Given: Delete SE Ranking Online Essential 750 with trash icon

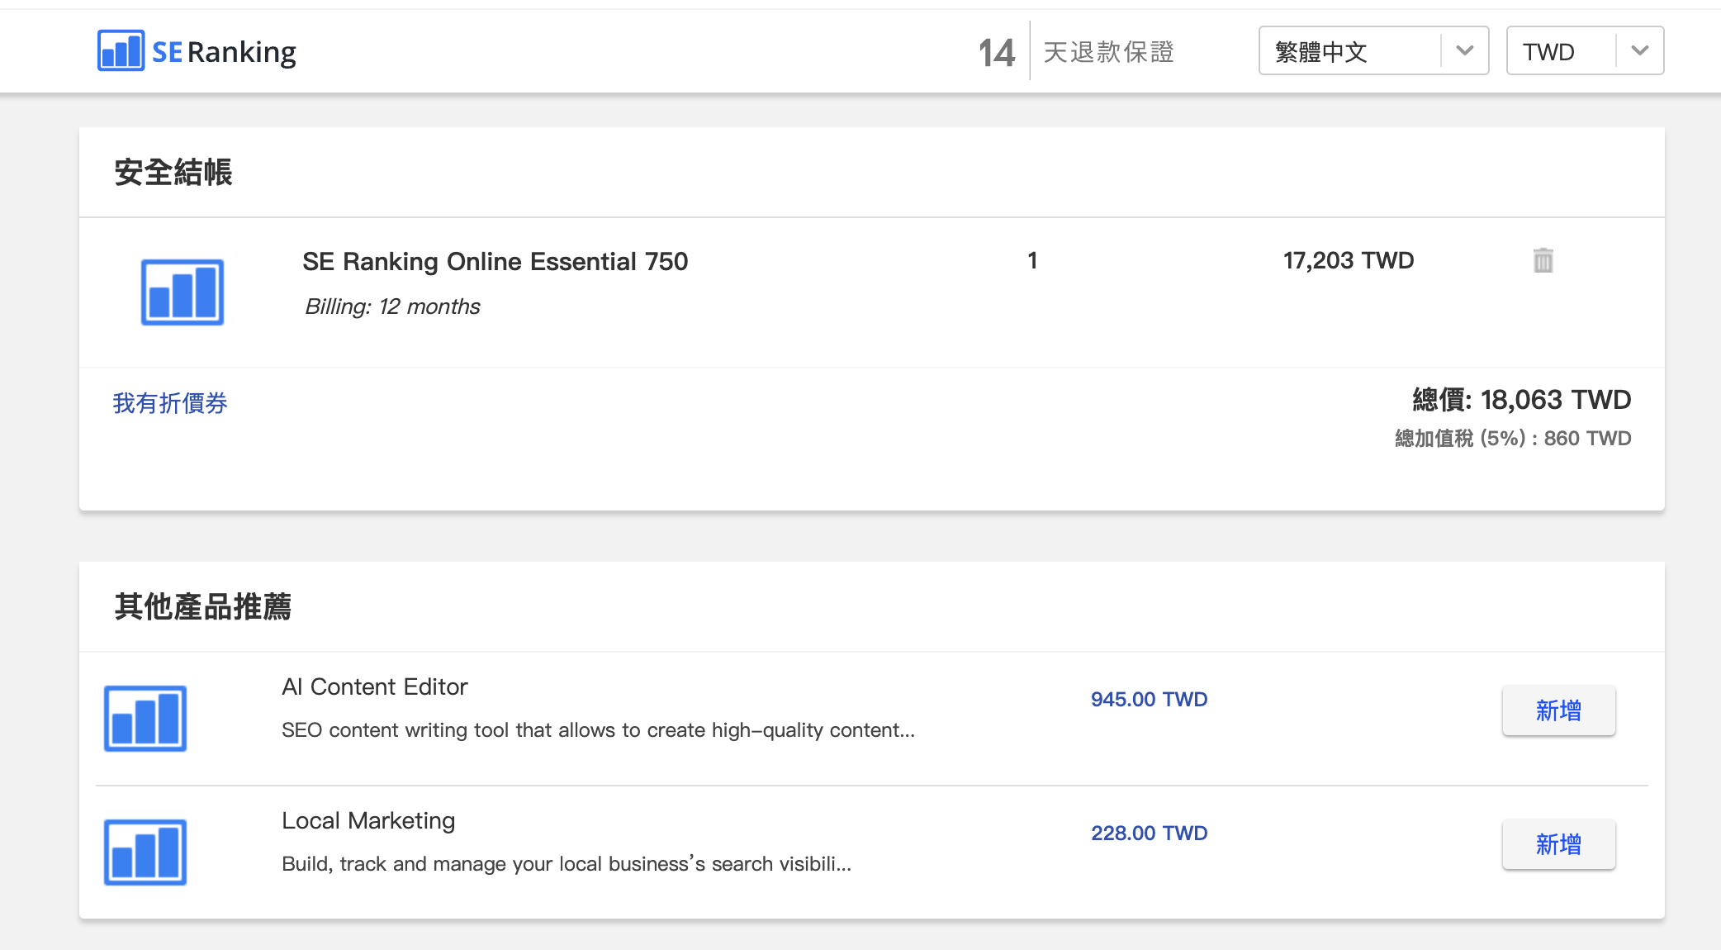Looking at the screenshot, I should pos(1543,260).
